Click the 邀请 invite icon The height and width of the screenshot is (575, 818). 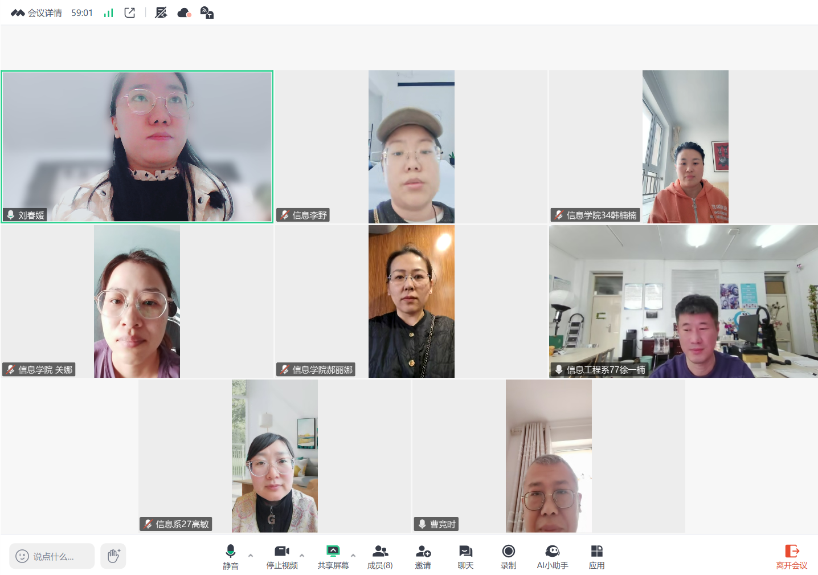tap(423, 556)
